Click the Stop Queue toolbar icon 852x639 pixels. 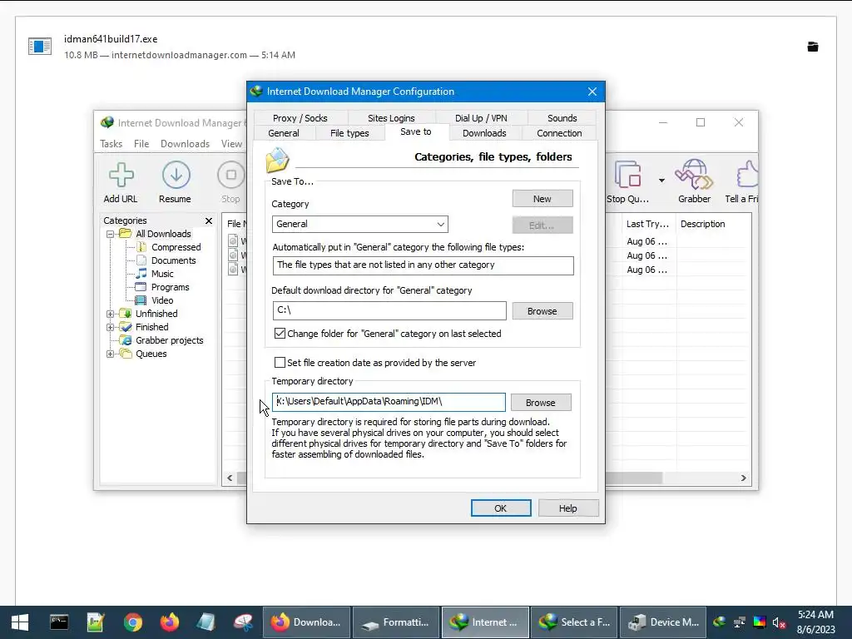[x=627, y=174]
